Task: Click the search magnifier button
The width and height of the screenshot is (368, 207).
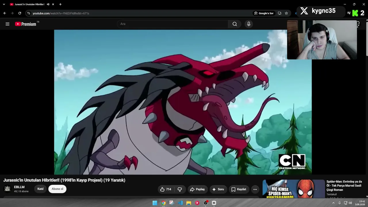Action: click(235, 24)
